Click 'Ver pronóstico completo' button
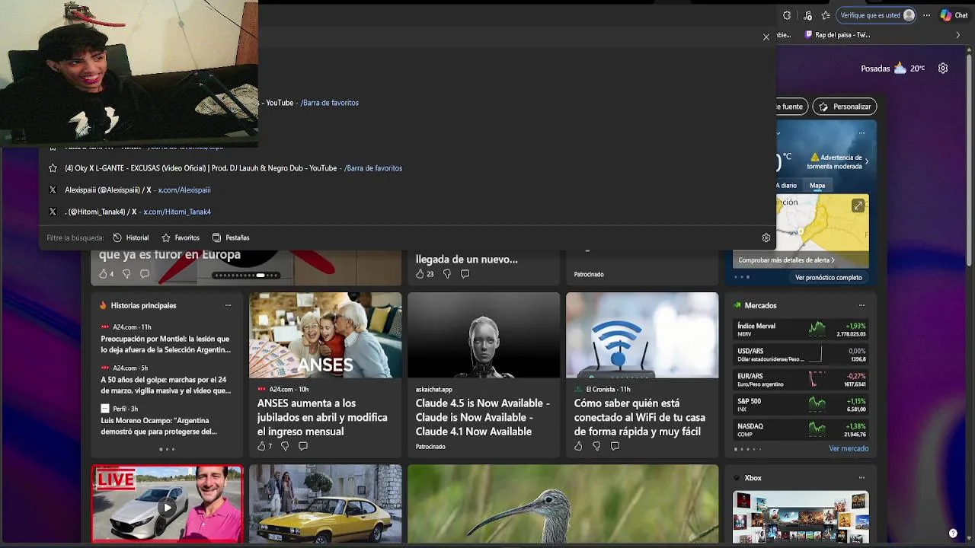The width and height of the screenshot is (975, 548). click(x=829, y=278)
